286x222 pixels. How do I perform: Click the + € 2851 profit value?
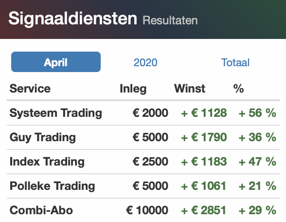click(x=203, y=210)
